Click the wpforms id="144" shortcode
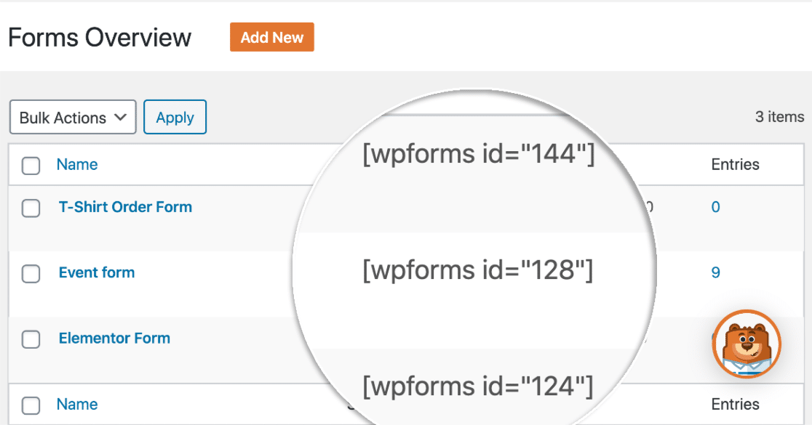Screen dimensions: 812x425 pyautogui.click(x=479, y=155)
